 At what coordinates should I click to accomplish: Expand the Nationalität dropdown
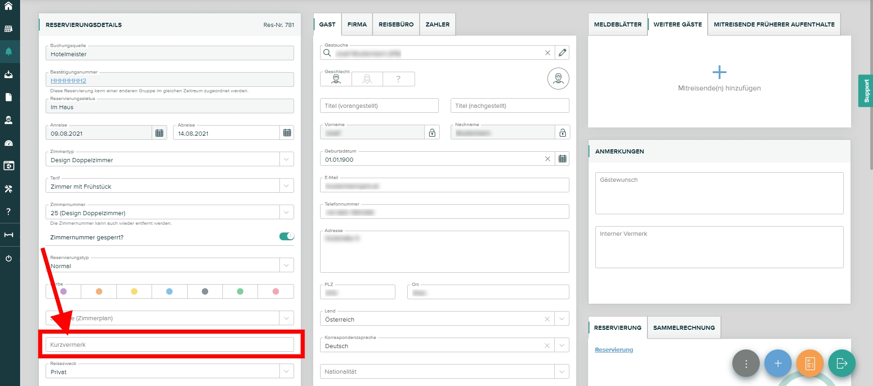562,372
